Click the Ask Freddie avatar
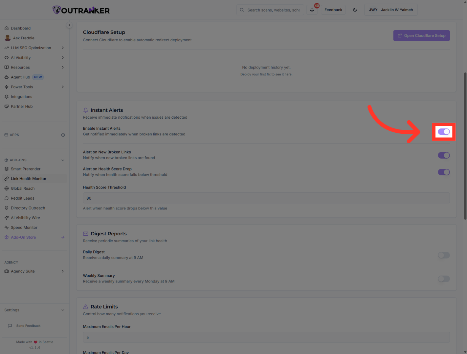 [8, 38]
